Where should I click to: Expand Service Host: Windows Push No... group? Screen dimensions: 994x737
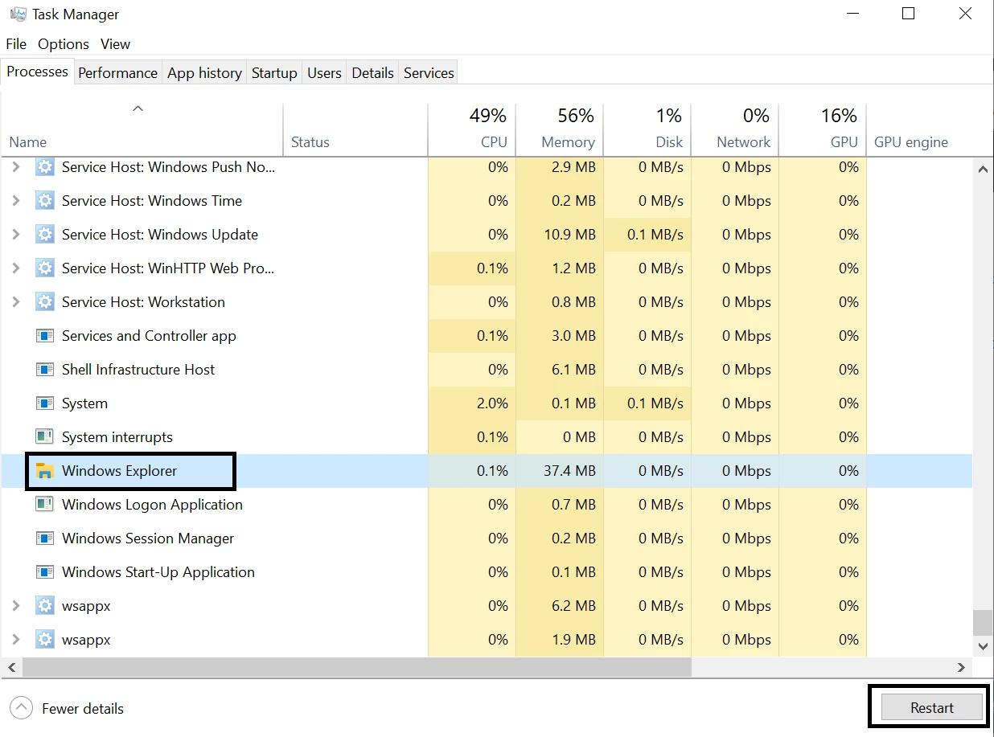tap(15, 167)
